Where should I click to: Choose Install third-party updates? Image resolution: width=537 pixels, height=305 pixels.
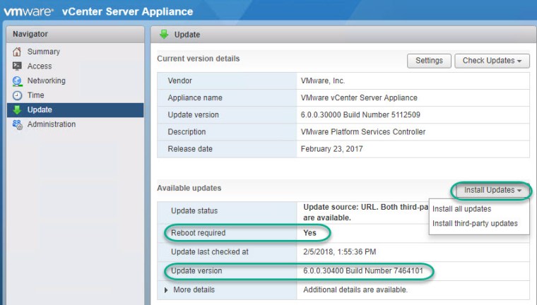[x=475, y=224]
